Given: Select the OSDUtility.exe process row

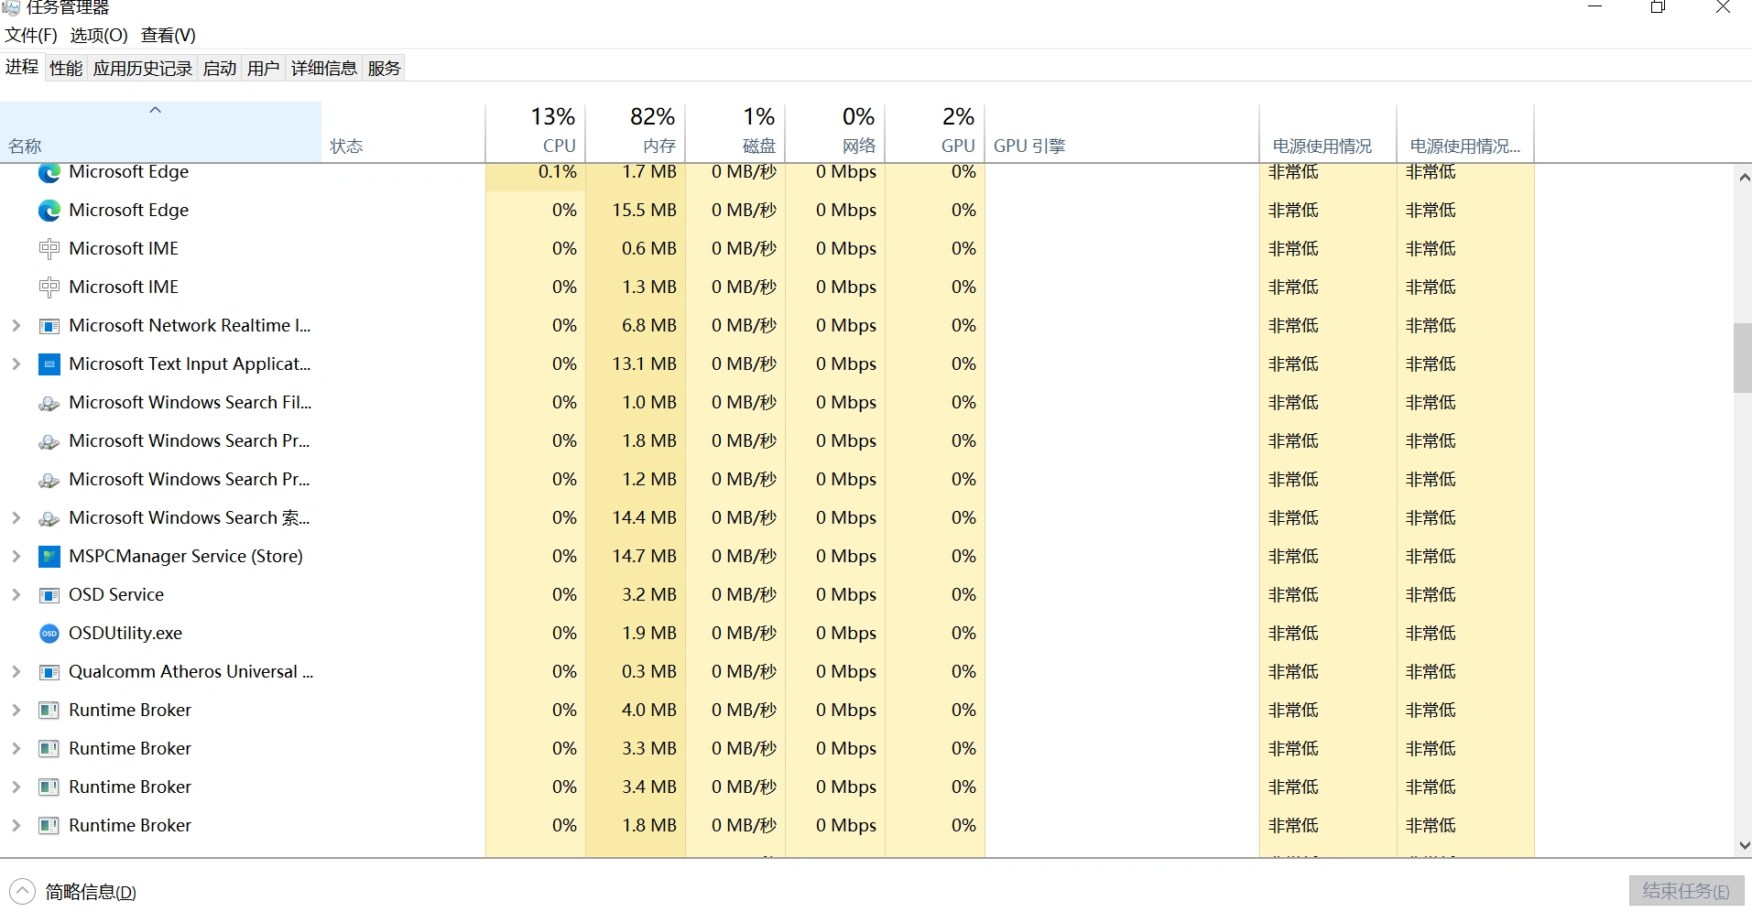Looking at the screenshot, I should [x=767, y=634].
